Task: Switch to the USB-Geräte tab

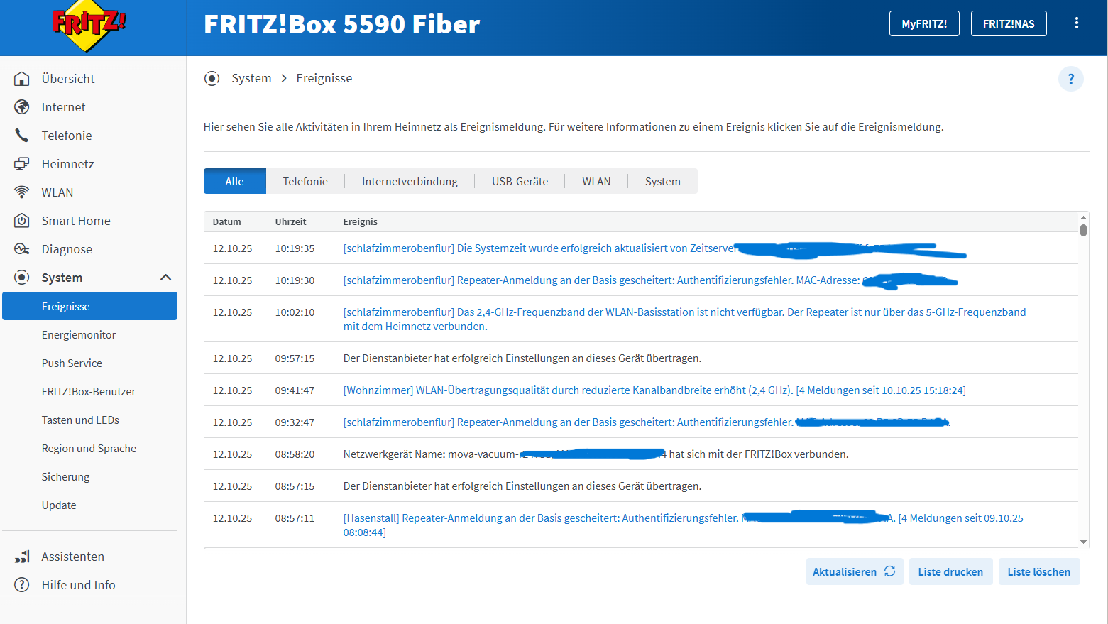Action: coord(520,181)
